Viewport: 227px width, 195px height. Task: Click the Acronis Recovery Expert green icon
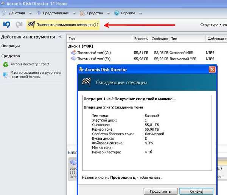tap(6, 64)
